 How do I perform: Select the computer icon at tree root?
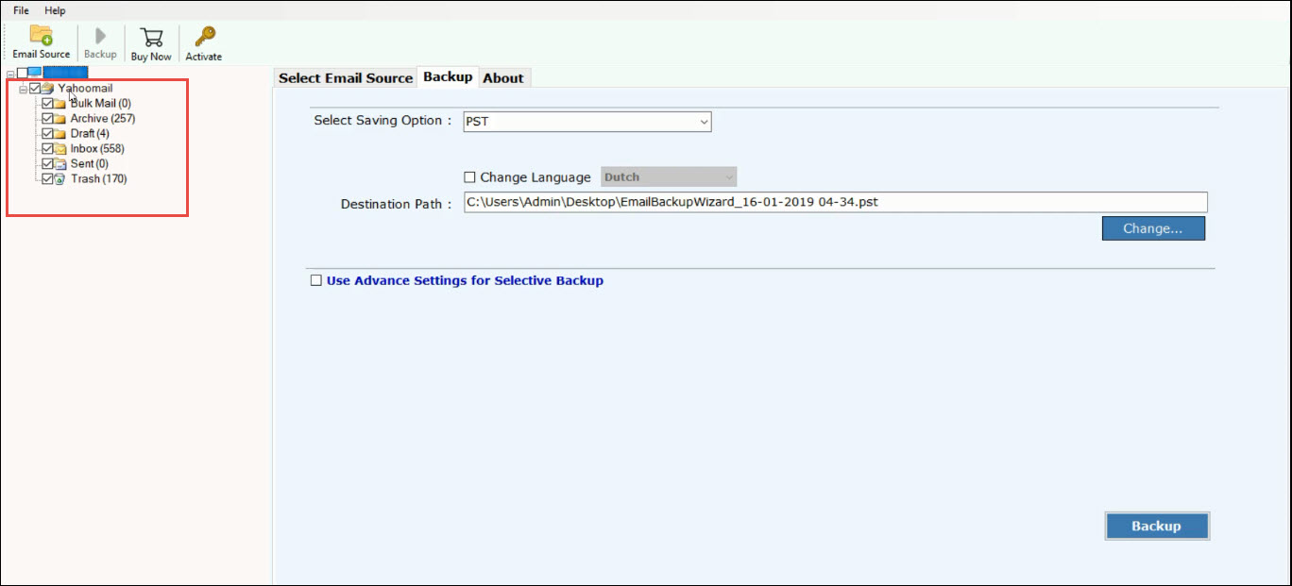pos(35,73)
